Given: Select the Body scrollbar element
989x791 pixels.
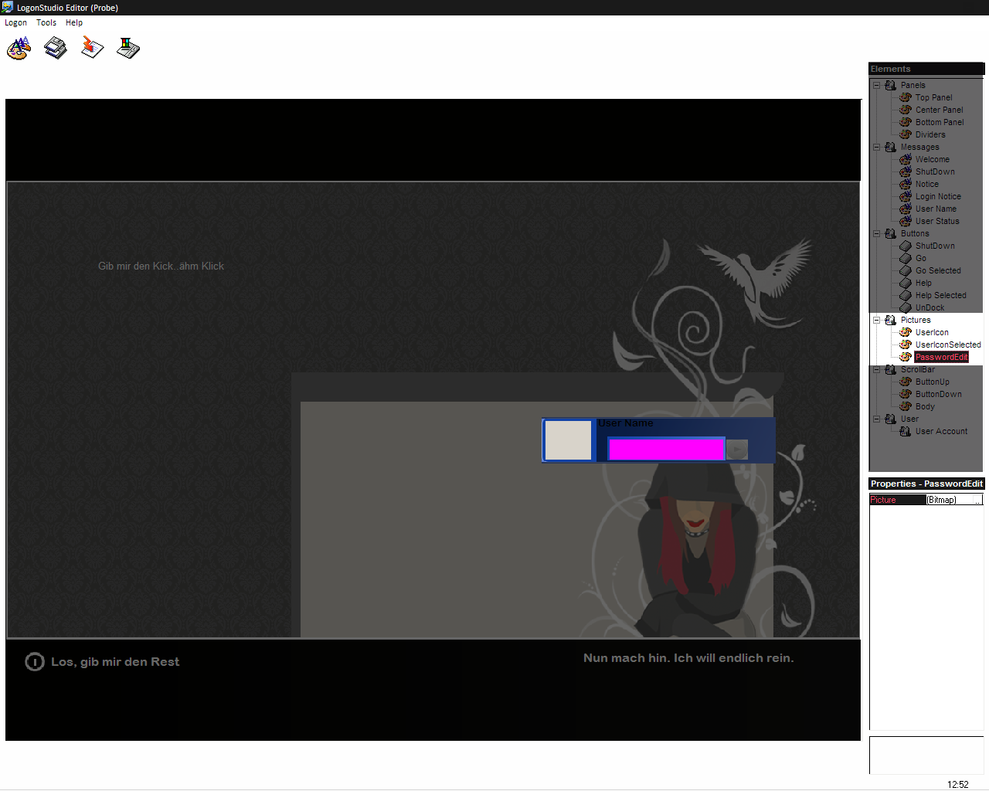Looking at the screenshot, I should [x=925, y=406].
